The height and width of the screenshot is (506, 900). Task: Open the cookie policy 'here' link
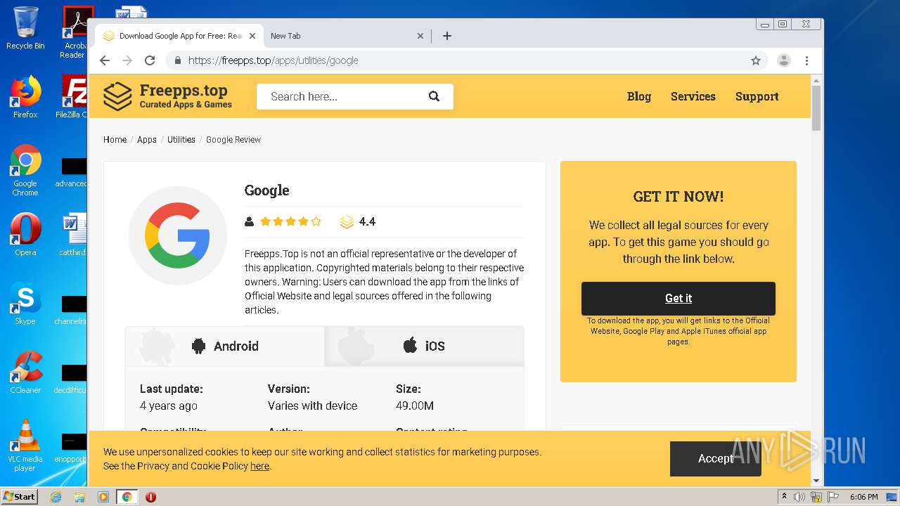(259, 466)
